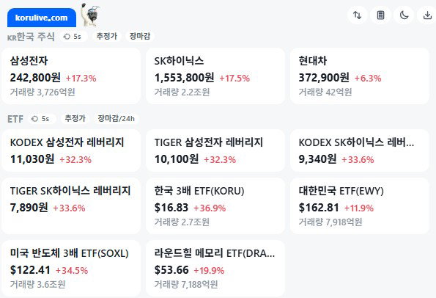Click the 5s refresh icon in ETF section
436x298 pixels.
pos(34,119)
